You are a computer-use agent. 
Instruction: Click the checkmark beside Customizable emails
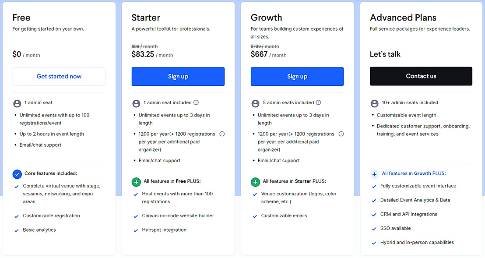coord(255,216)
